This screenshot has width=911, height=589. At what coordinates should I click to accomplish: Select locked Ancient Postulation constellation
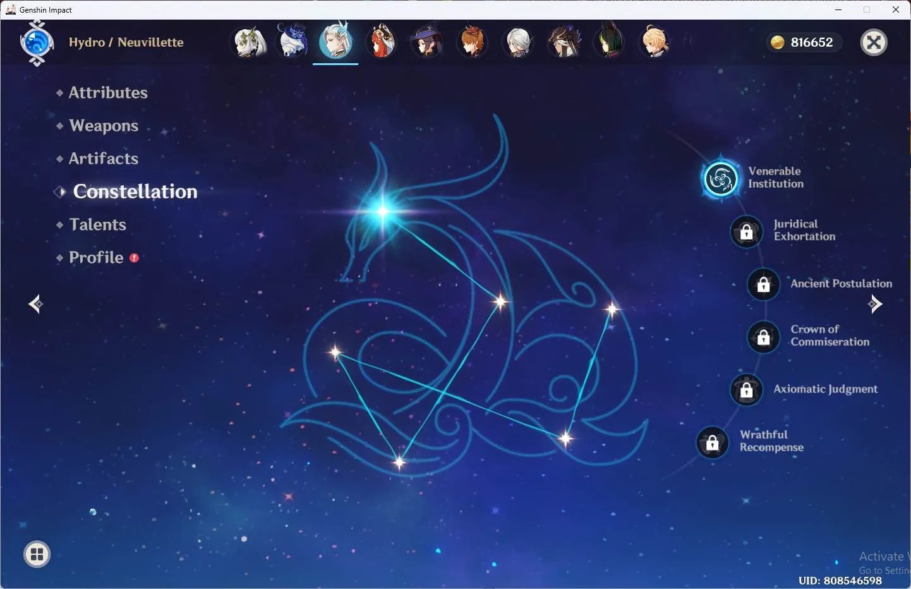(763, 284)
